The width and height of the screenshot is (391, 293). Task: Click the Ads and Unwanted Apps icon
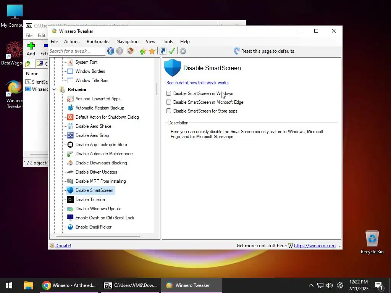(x=70, y=99)
